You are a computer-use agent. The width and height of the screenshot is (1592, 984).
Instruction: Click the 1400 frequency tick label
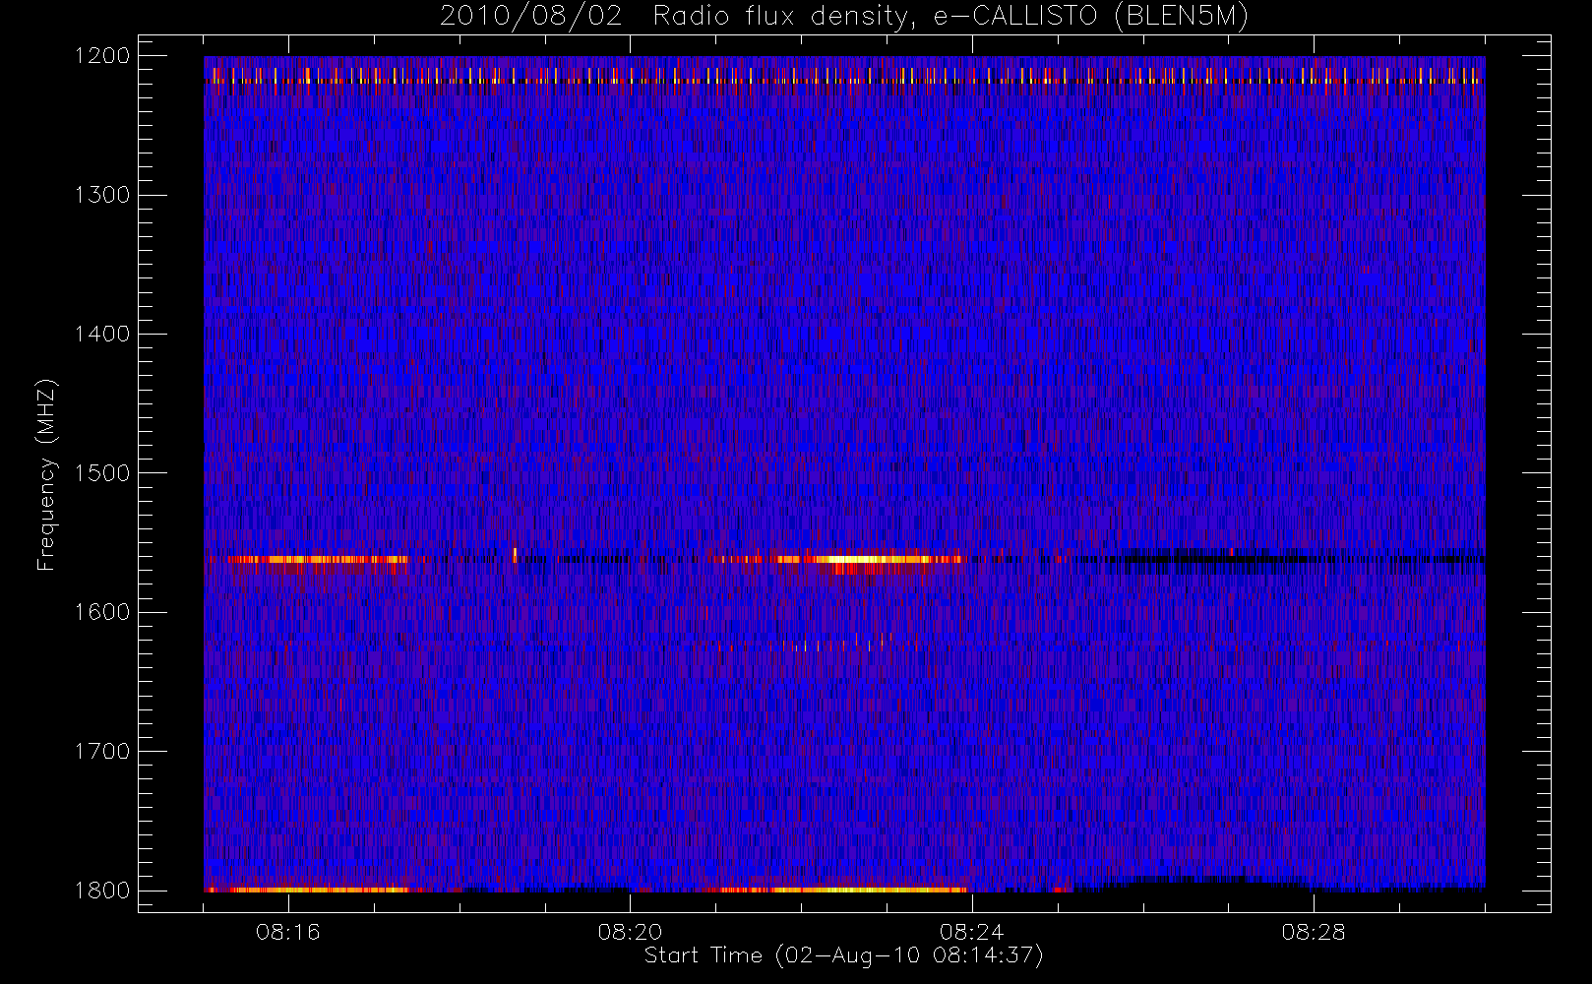pyautogui.click(x=102, y=334)
